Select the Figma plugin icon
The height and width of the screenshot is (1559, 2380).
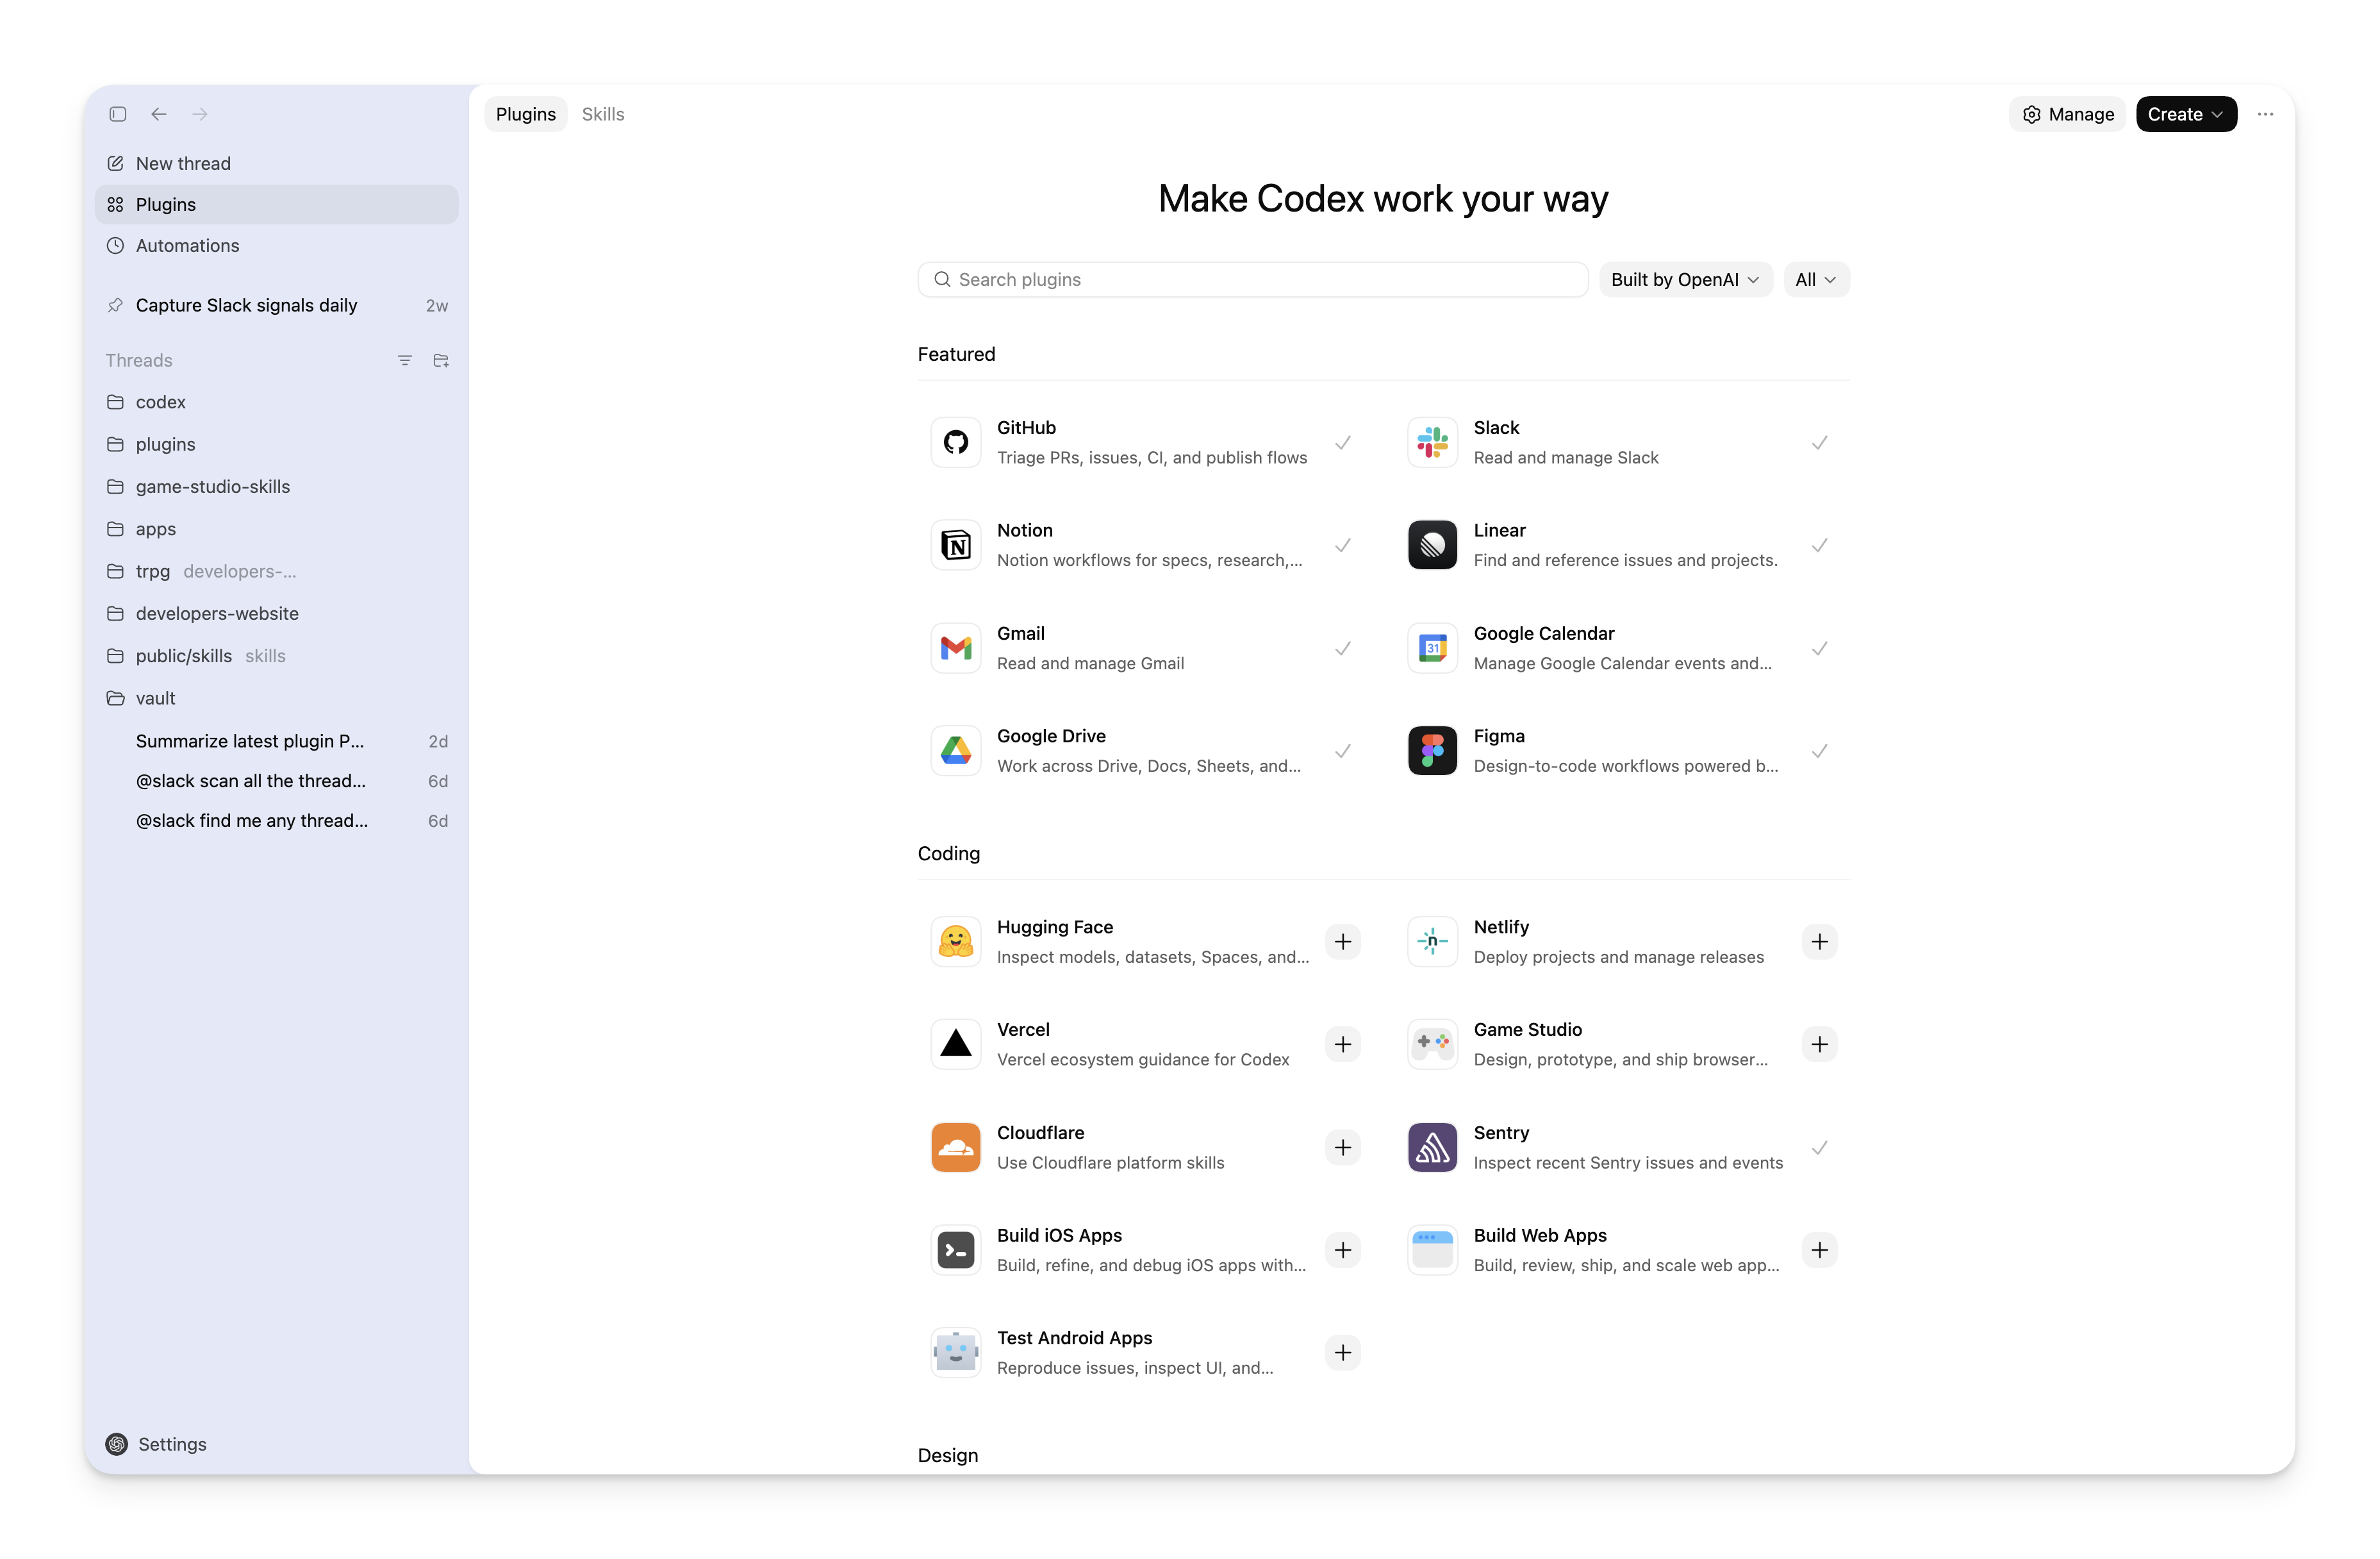click(1432, 751)
